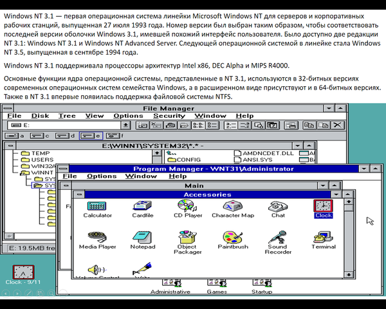Open the CD Player icon
The height and width of the screenshot is (309, 386).
[188, 206]
